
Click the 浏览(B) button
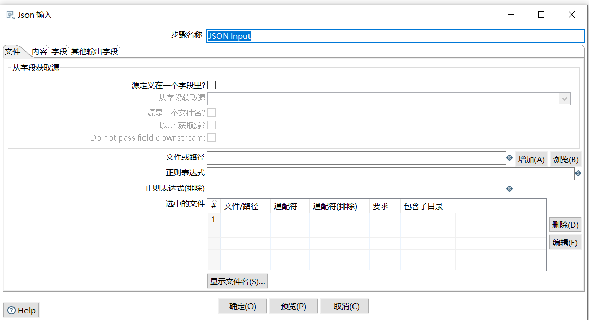pyautogui.click(x=565, y=160)
